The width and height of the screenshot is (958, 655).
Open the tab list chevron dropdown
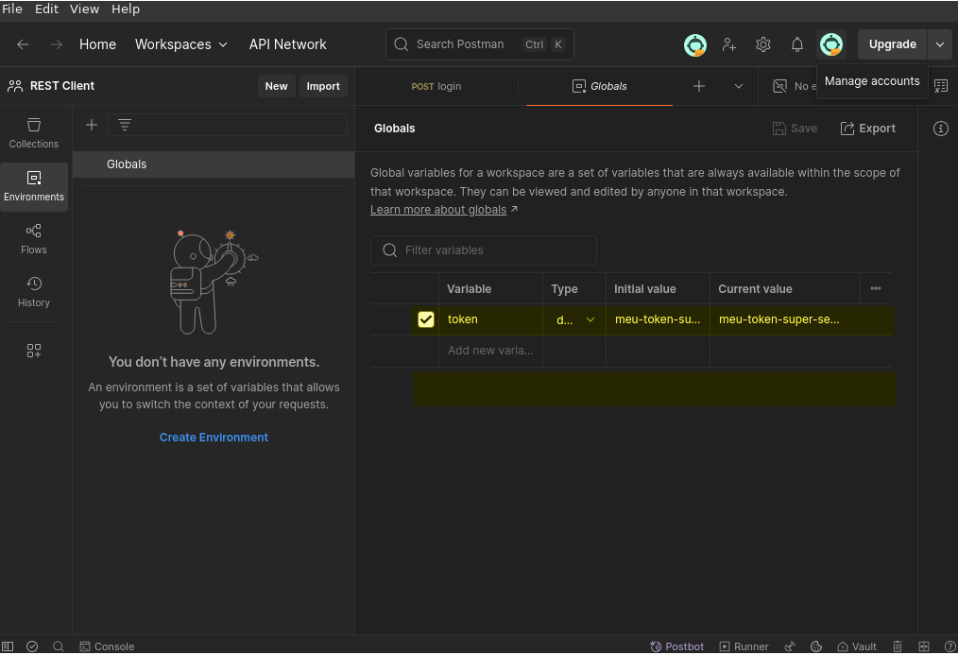(739, 86)
